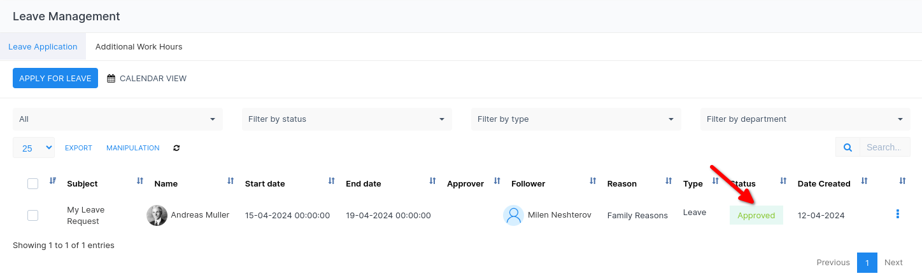Sort by Subject column arrows
Image resolution: width=922 pixels, height=276 pixels.
(140, 181)
